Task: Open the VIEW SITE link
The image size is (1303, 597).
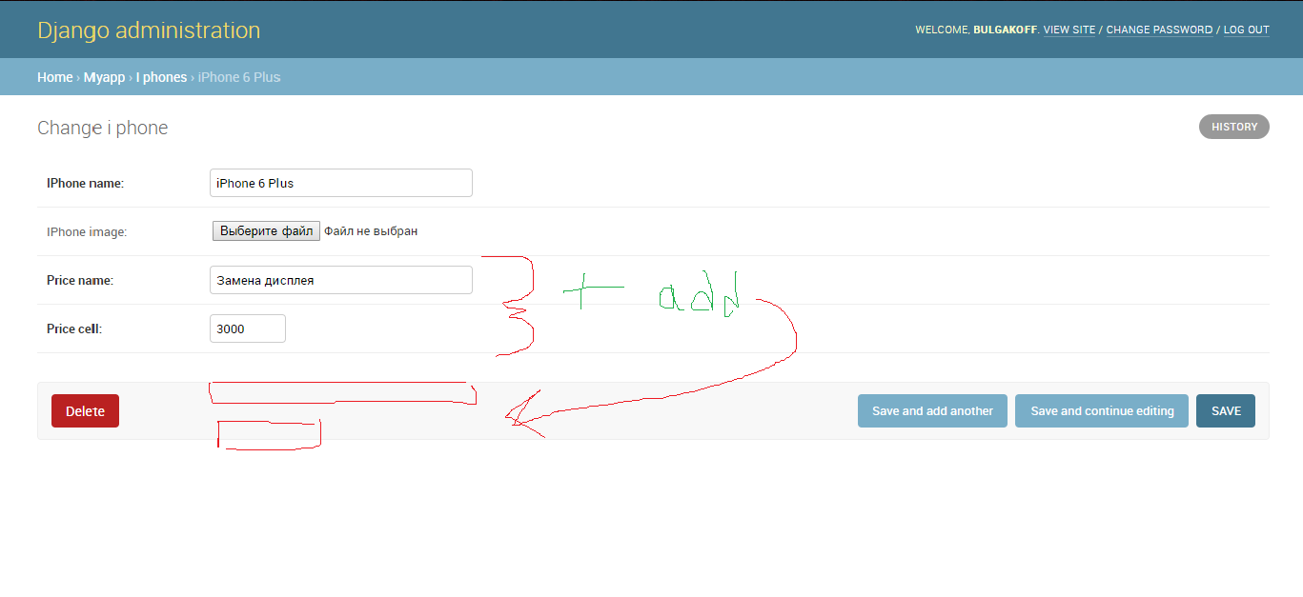Action: tap(1069, 30)
